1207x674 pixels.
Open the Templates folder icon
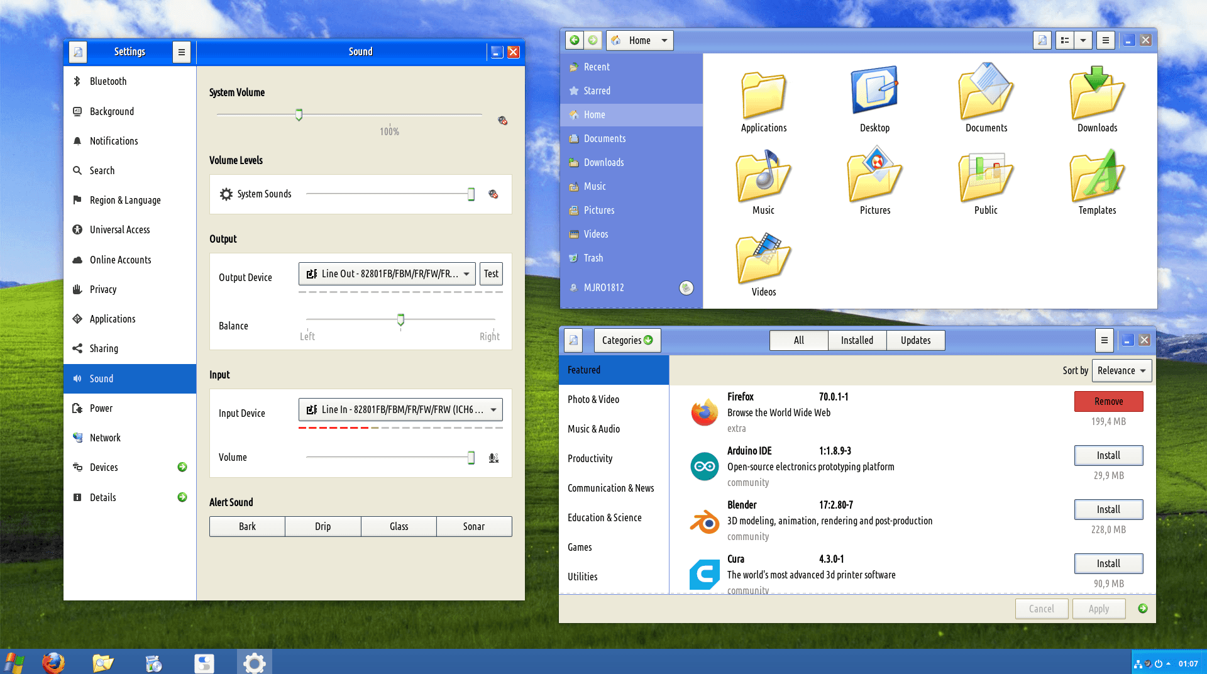(1097, 179)
